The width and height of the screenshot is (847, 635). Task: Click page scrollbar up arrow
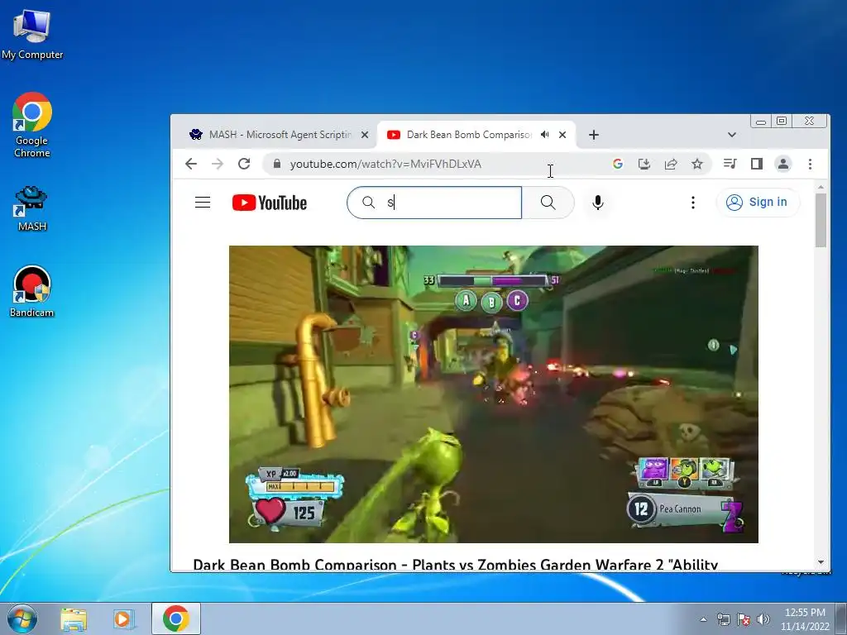tap(821, 187)
